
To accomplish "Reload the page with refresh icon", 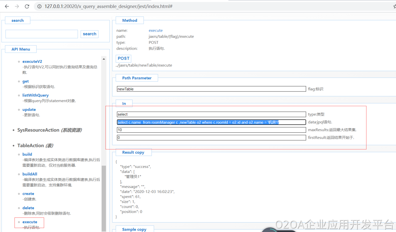I will pyautogui.click(x=27, y=6).
